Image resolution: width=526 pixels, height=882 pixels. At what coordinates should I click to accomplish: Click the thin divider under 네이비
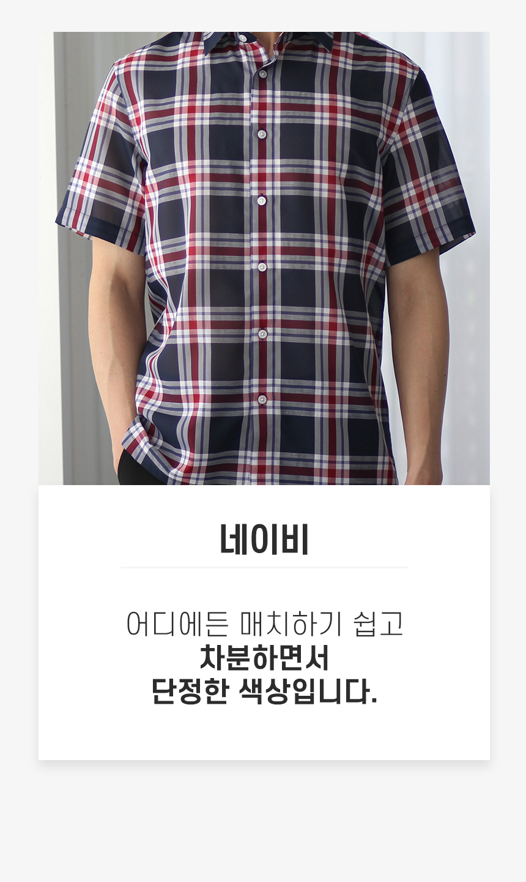pyautogui.click(x=264, y=568)
